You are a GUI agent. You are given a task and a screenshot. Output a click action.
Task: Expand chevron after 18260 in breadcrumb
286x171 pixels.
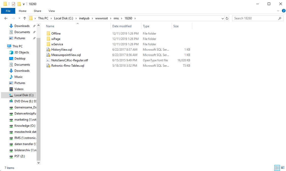click(x=135, y=18)
